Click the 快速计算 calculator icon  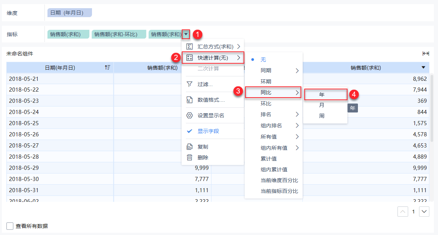[190, 58]
